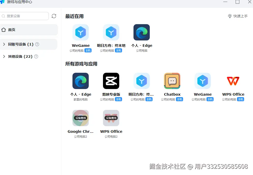Click 本机 badge under Chatbox
The width and height of the screenshot is (253, 175).
[180, 99]
